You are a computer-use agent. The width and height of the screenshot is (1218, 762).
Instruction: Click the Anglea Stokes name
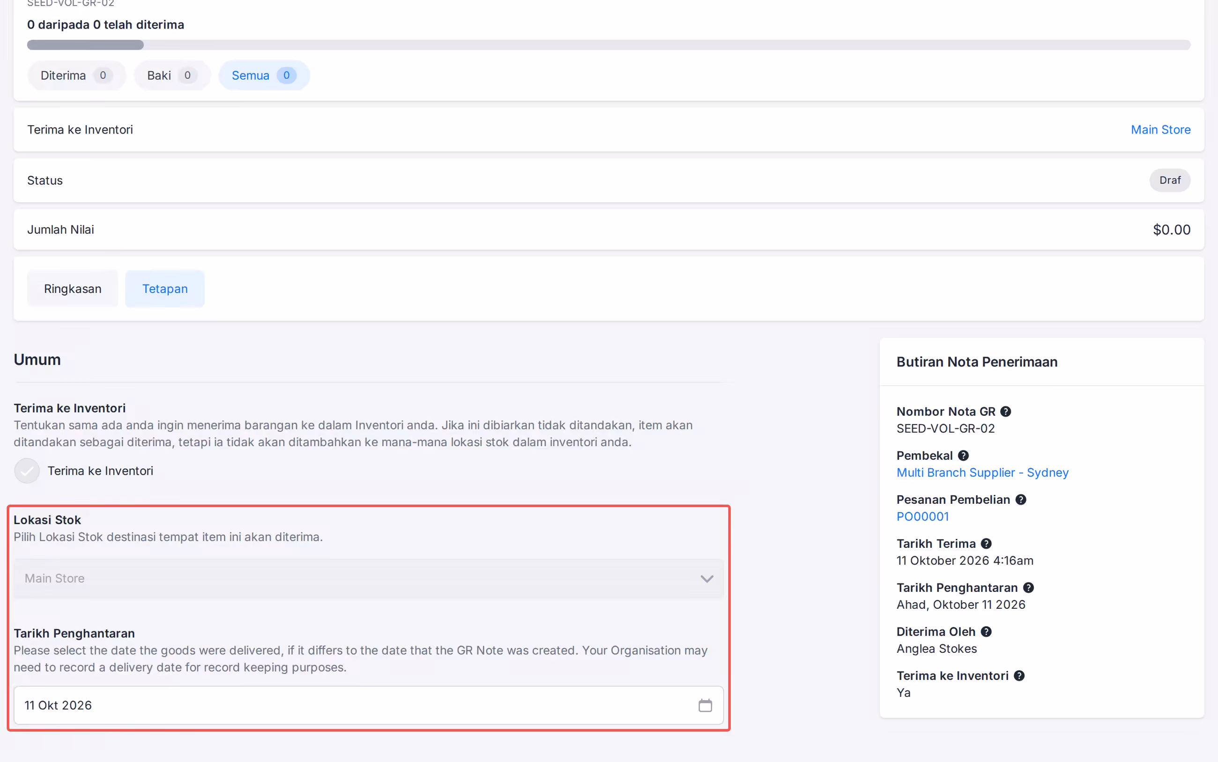tap(936, 649)
